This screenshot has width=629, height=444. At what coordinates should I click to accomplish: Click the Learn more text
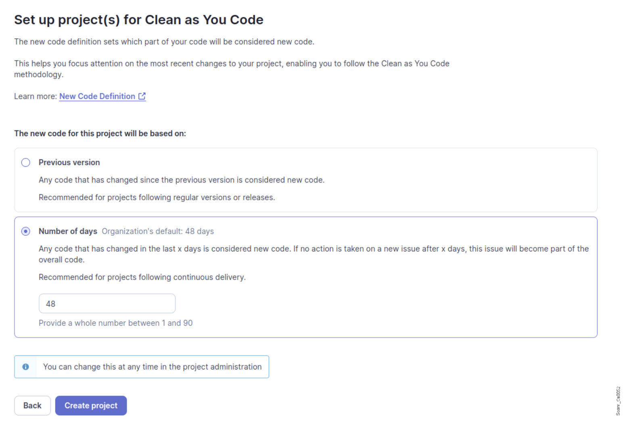35,96
